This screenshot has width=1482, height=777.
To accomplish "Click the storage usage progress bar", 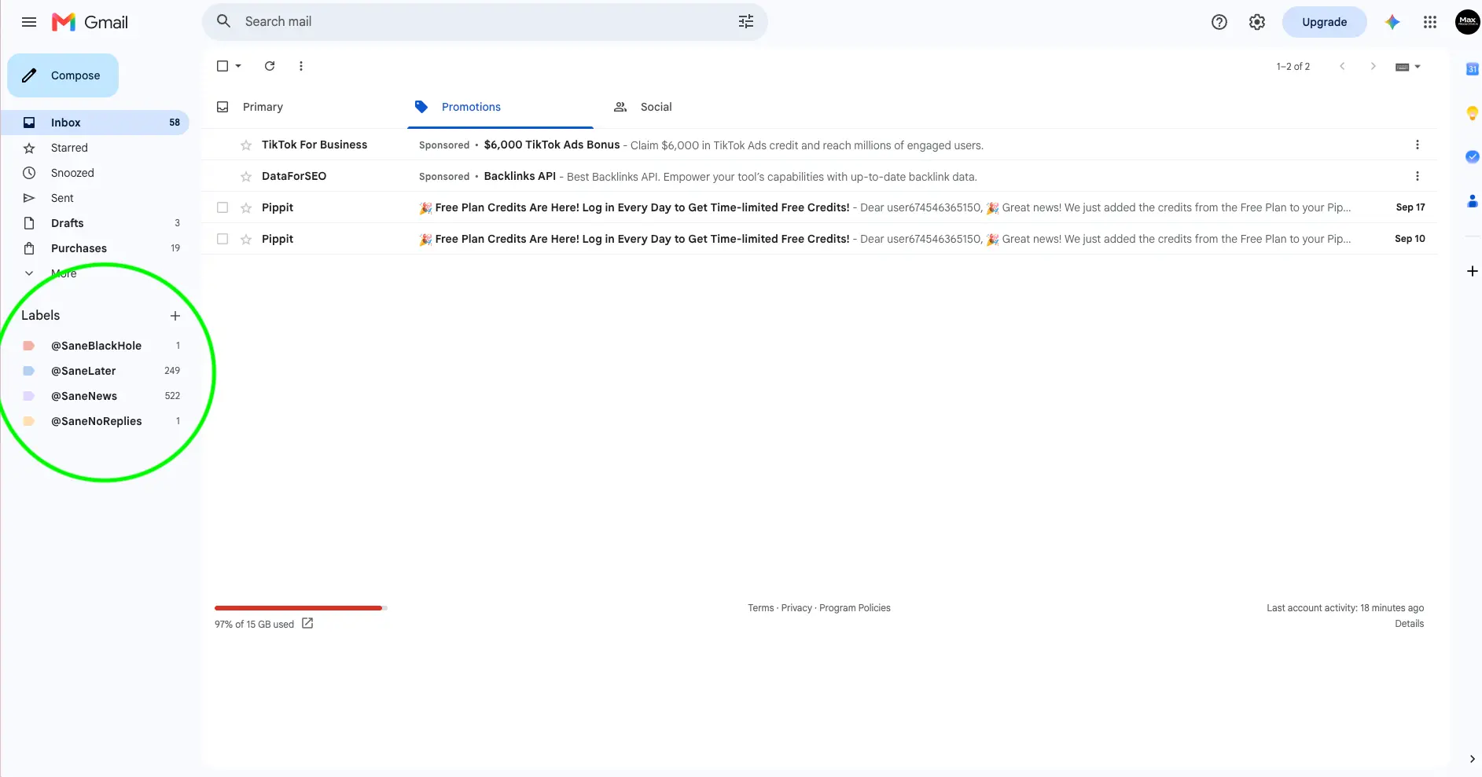I will (x=301, y=608).
